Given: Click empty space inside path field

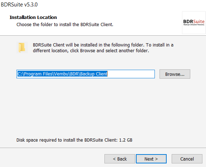Looking at the screenshot, I should [131, 74].
